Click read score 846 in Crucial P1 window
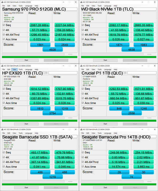 pyautogui.click(x=119, y=109)
